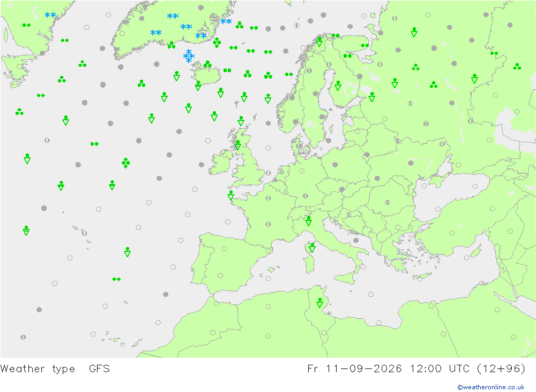Select the shower symbol over Corsica
536x392 pixels.
pyautogui.click(x=312, y=248)
